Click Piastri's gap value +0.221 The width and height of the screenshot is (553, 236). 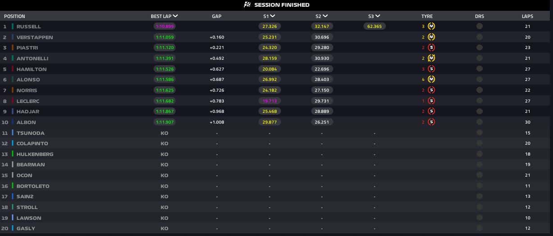tap(217, 48)
